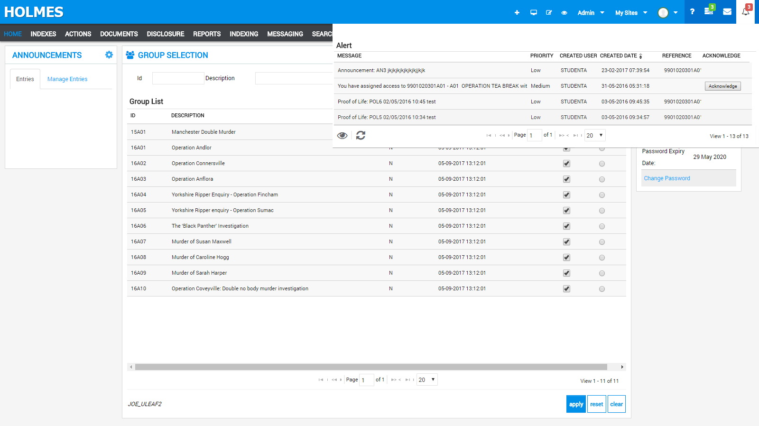Click the apply button
Screen dimensions: 759x426
576,404
